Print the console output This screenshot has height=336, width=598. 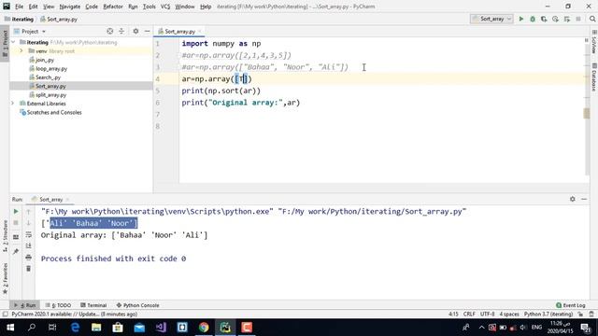coord(29,258)
